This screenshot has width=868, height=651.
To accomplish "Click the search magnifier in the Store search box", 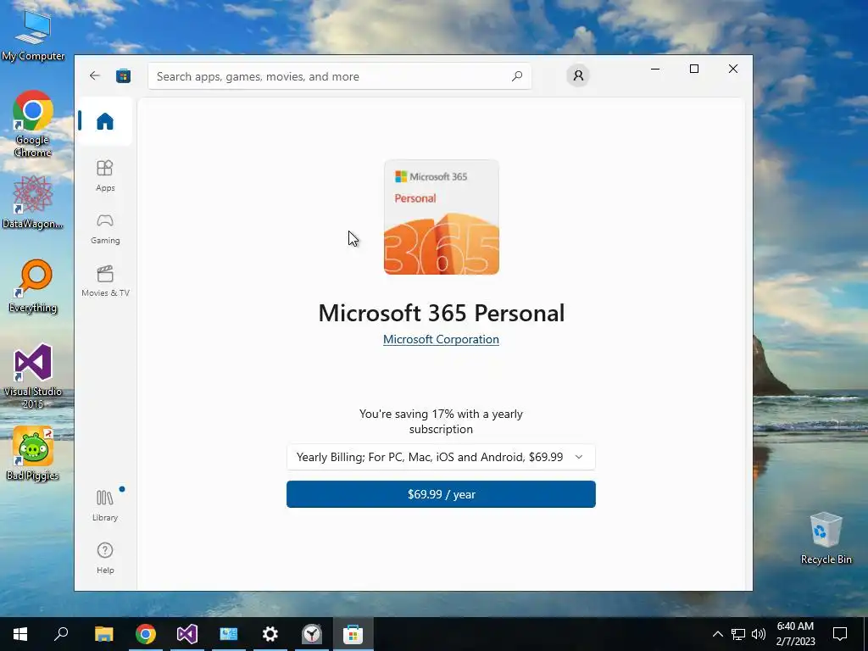I will click(x=517, y=75).
